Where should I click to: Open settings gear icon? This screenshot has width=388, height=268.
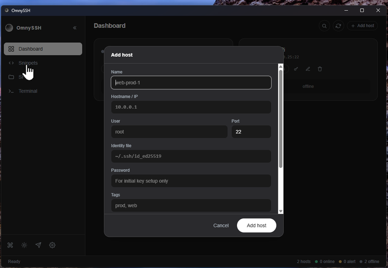[x=52, y=245]
